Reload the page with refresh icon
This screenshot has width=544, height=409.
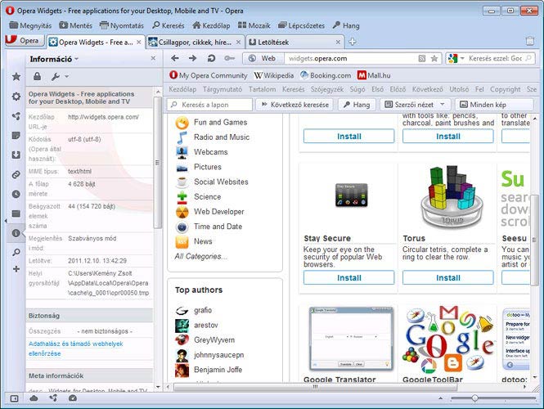[x=211, y=58]
